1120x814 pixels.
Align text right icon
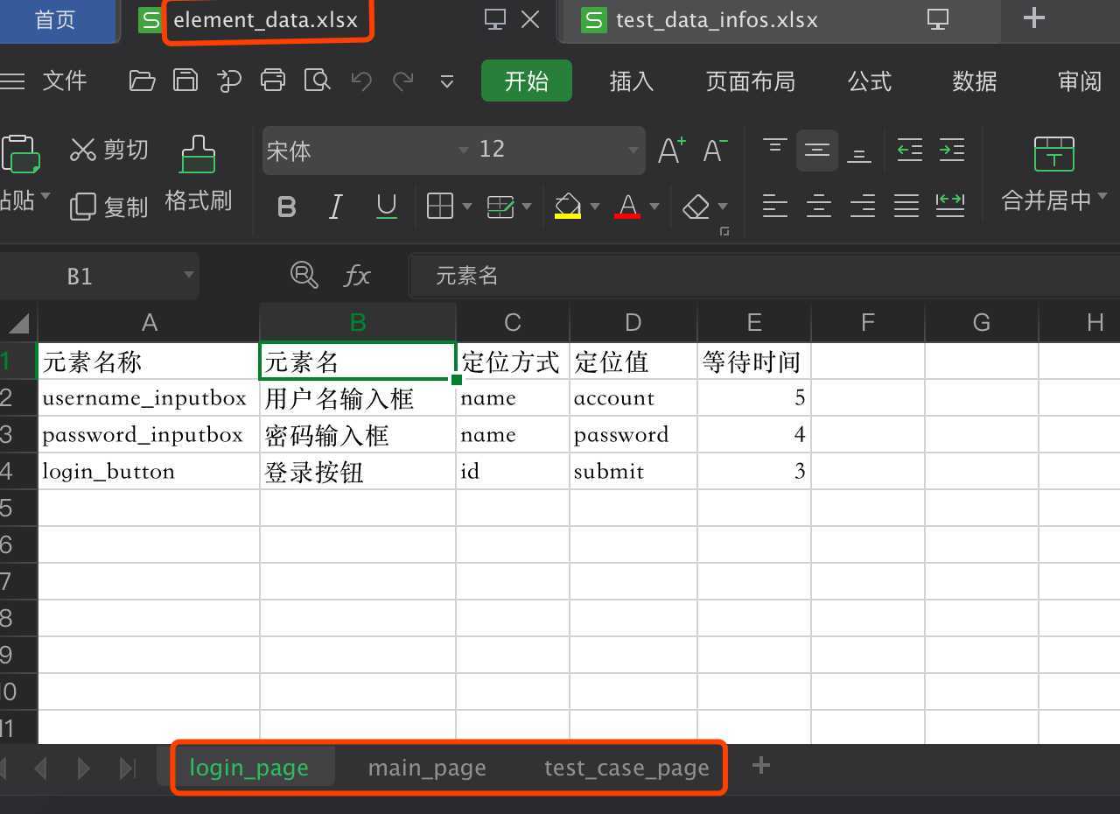(x=862, y=207)
